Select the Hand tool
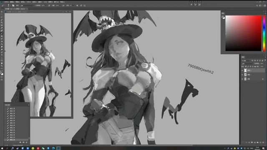Viewport: 267px width, 150px height. (2, 63)
